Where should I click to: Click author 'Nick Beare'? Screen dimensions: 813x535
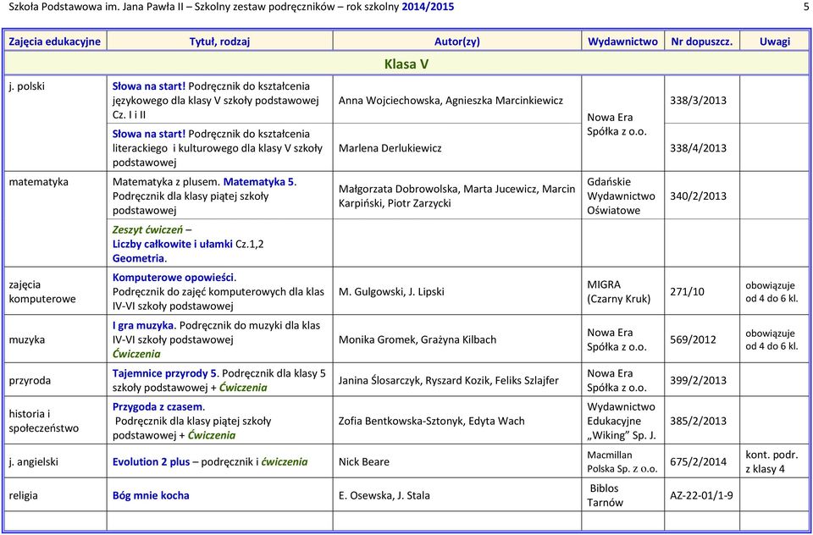364,461
